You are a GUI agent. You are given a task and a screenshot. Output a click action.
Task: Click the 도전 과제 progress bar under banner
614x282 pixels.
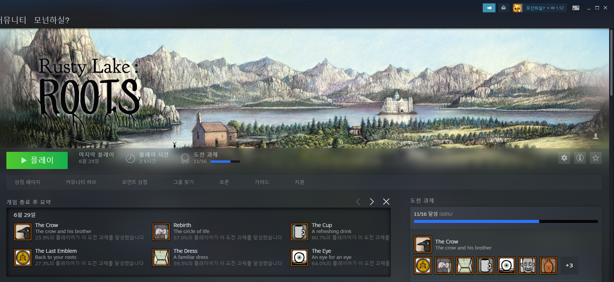click(225, 162)
